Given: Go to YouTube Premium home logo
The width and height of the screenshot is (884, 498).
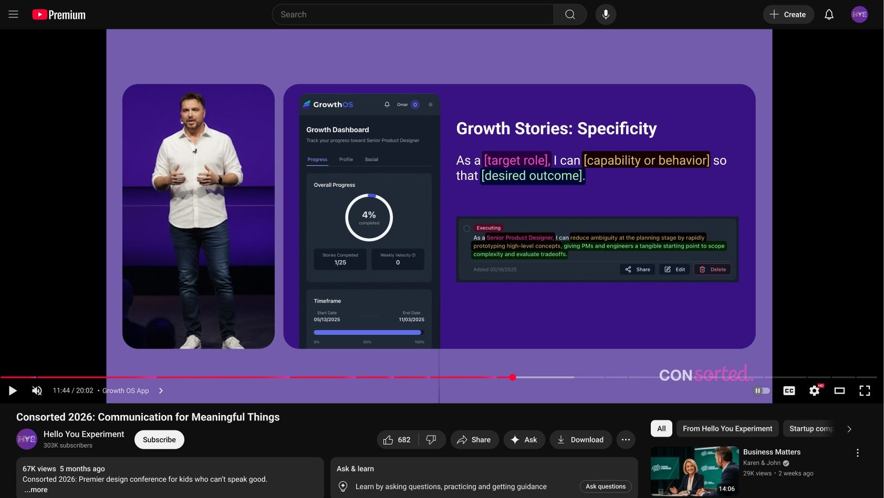Looking at the screenshot, I should 59,15.
